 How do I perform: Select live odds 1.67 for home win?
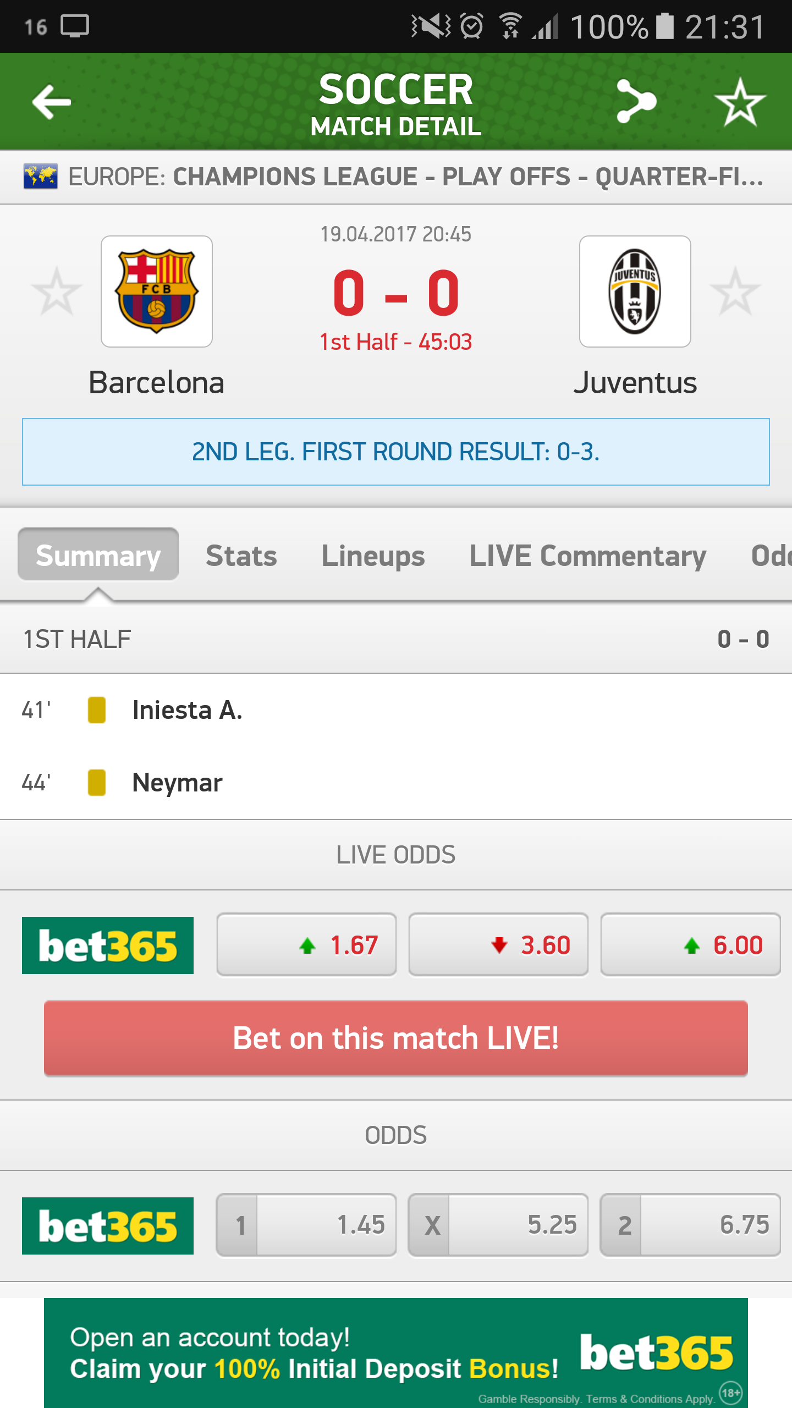(306, 945)
